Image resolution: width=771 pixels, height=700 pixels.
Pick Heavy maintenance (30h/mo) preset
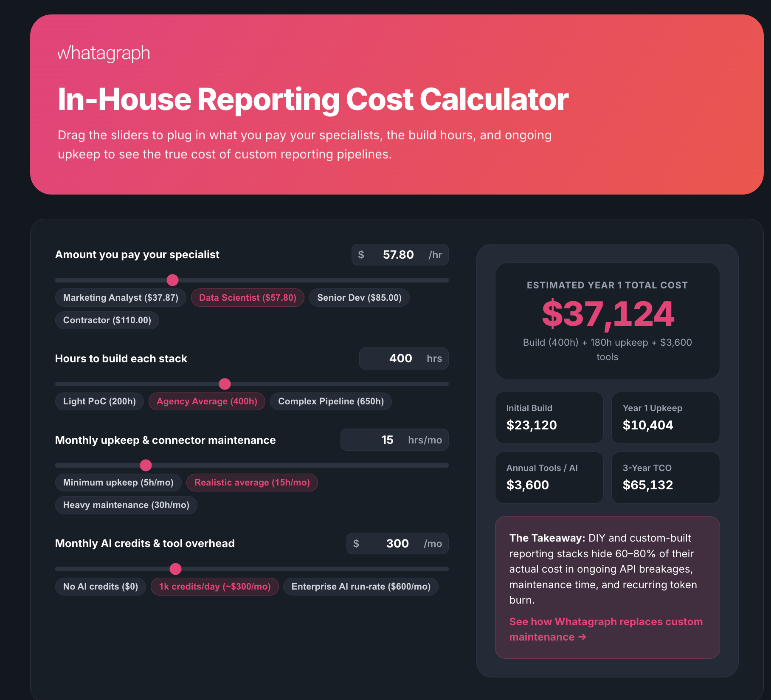click(126, 505)
